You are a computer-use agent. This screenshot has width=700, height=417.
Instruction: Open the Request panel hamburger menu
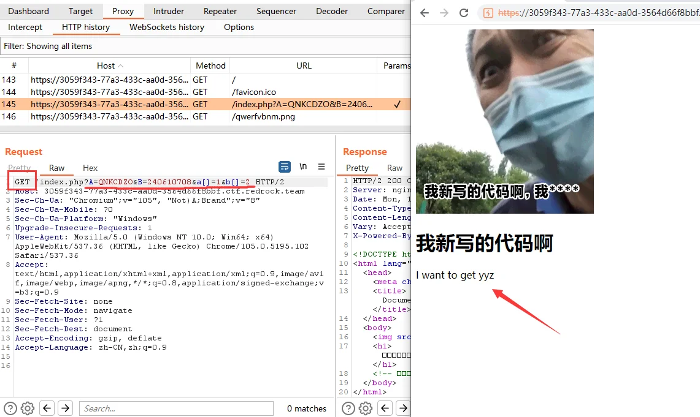[321, 167]
